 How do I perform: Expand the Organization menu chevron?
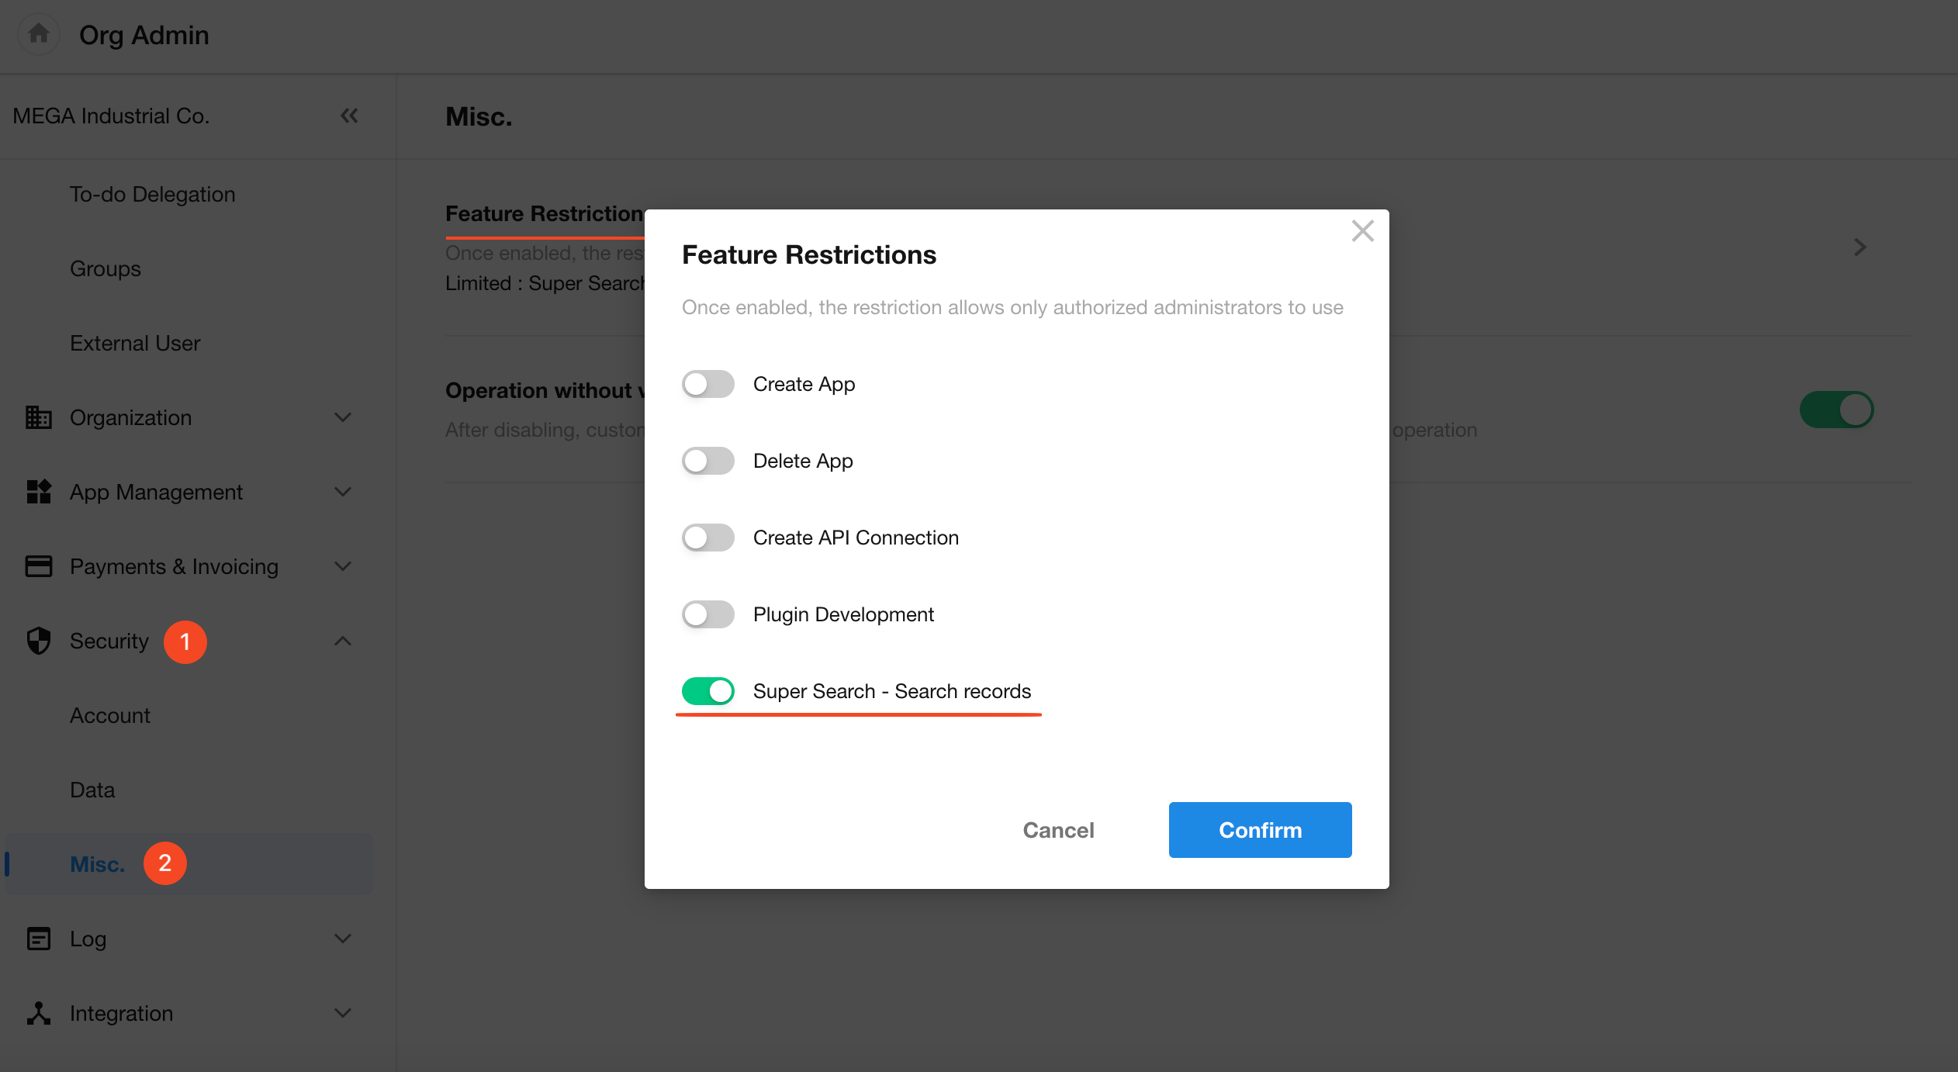(343, 417)
